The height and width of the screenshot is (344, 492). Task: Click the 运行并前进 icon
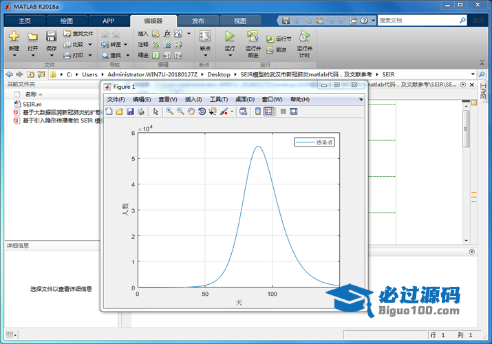coord(253,36)
